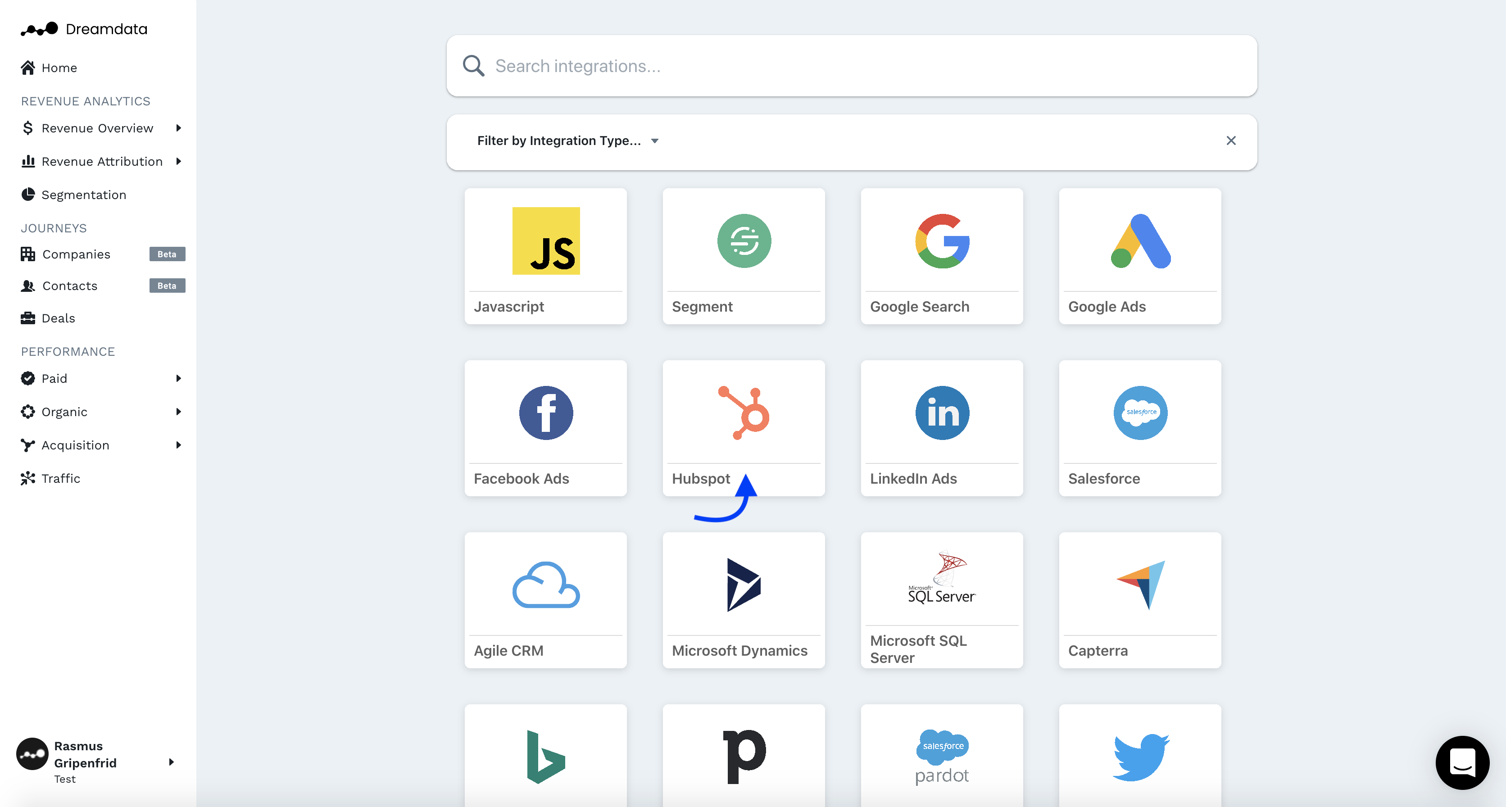Image resolution: width=1506 pixels, height=807 pixels.
Task: Click the Pipedrive P logo card
Action: coord(744,757)
